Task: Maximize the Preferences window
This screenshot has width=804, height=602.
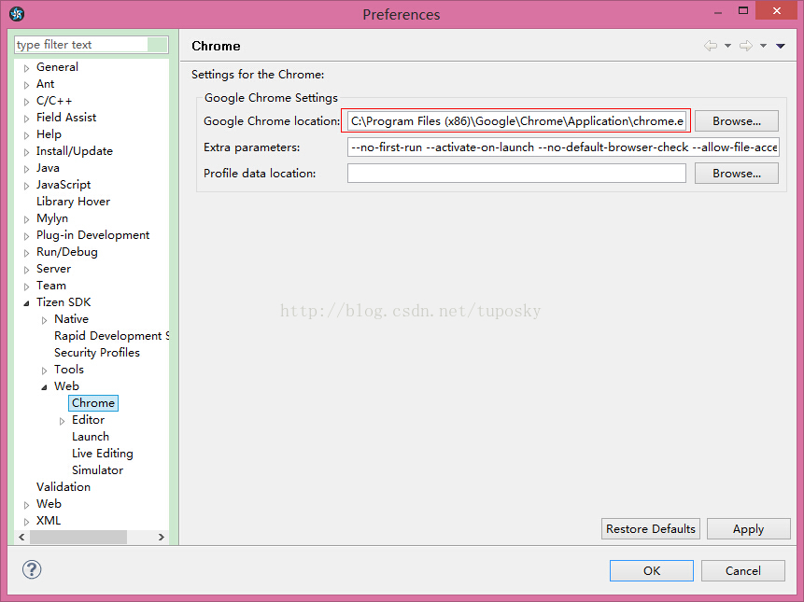Action: point(743,11)
